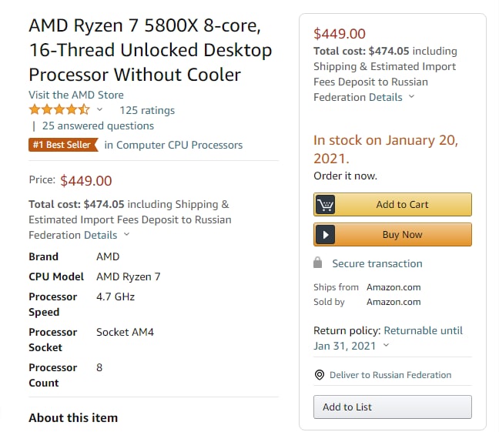
Task: Open the 125 ratings link
Action: [147, 110]
